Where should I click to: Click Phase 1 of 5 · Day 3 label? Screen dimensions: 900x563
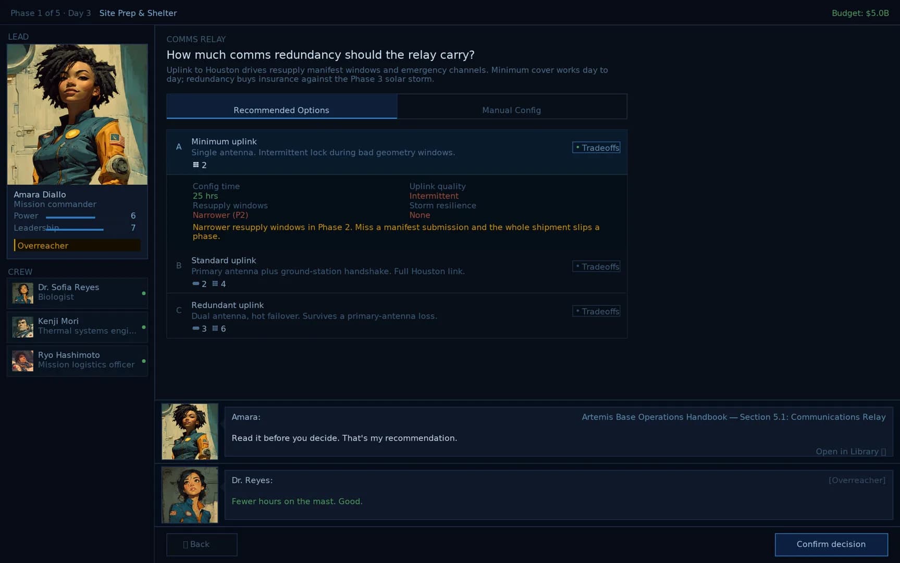(x=51, y=13)
